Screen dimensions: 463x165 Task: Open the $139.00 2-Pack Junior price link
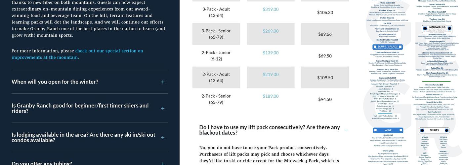coord(271,53)
